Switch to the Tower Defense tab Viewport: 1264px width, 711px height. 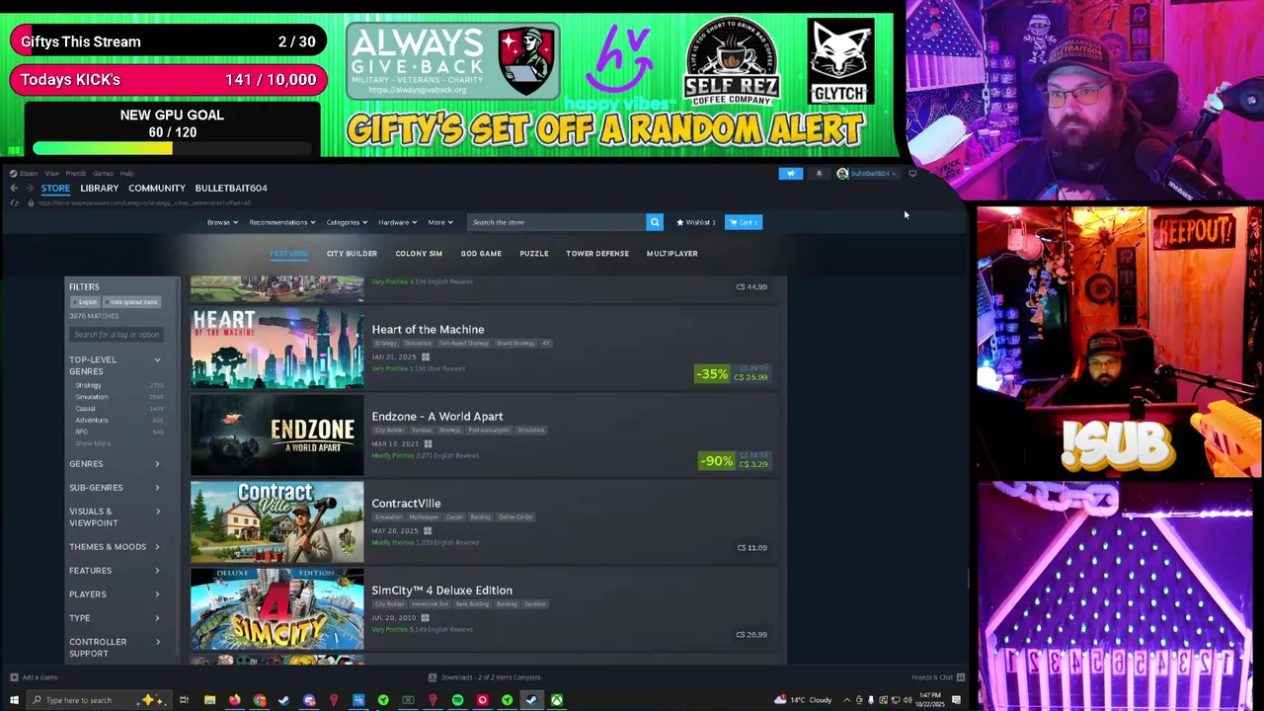click(x=597, y=254)
